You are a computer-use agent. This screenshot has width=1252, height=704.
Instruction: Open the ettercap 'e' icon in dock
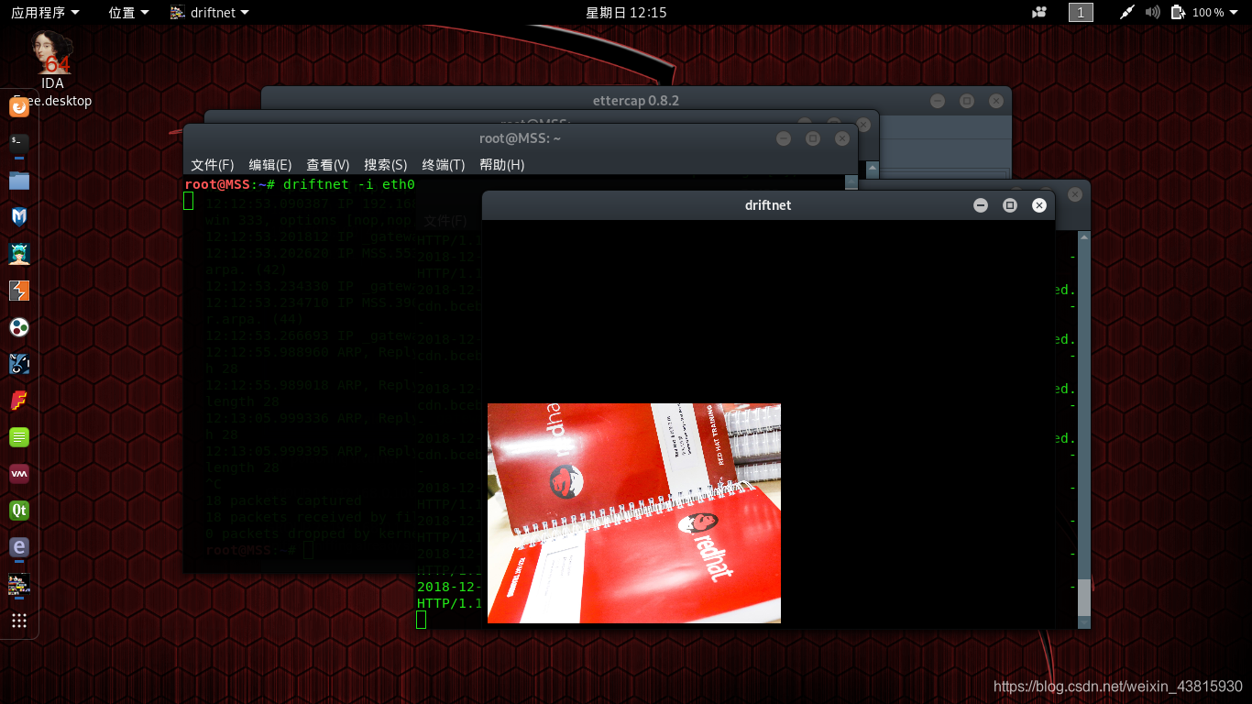point(19,547)
